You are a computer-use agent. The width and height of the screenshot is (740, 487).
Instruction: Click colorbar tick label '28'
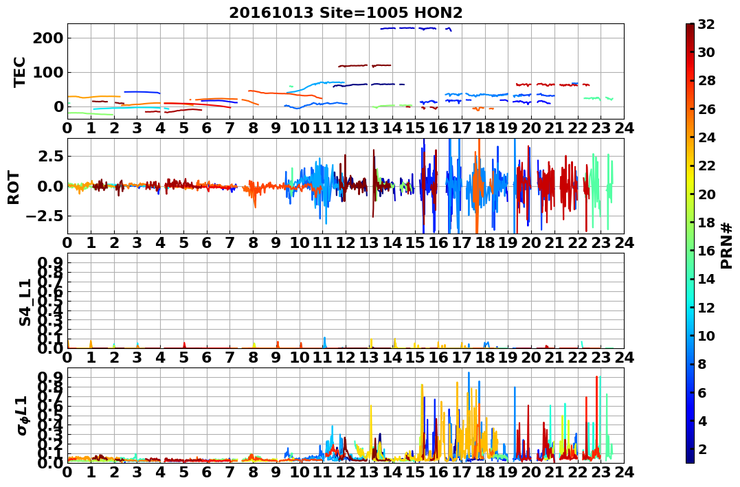[x=707, y=80]
